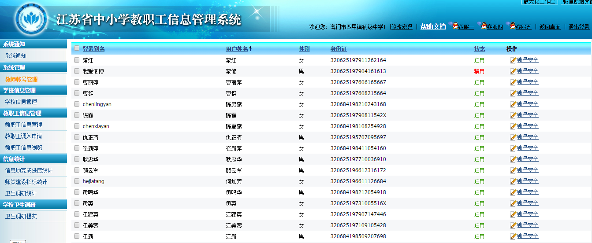Sort by the 性别 column header
The image size is (592, 243).
(x=304, y=49)
